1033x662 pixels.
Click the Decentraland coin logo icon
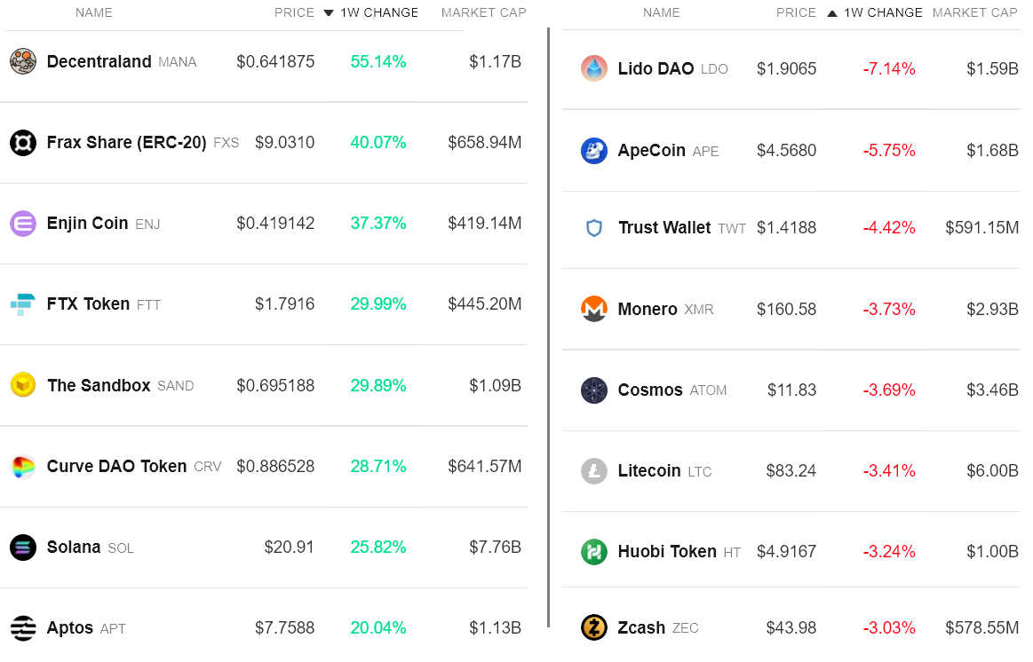[x=23, y=61]
